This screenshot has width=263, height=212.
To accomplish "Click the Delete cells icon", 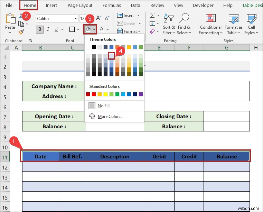I will pos(120,23).
